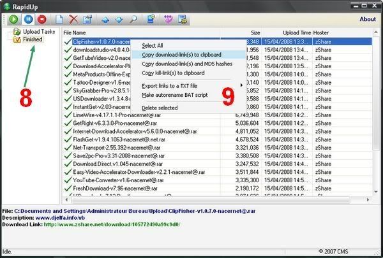Image resolution: width=383 pixels, height=258 pixels.
Task: Click the size value 2,190,172
Action: [247, 189]
